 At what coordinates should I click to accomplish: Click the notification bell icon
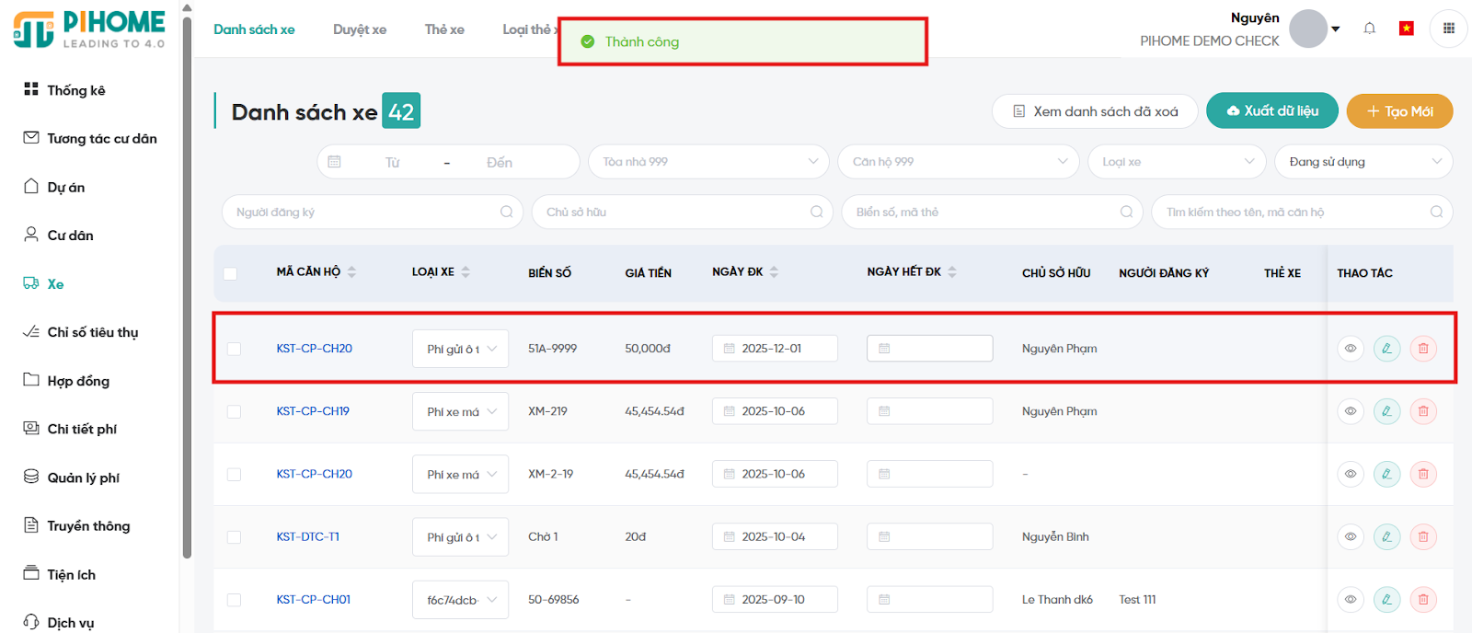click(x=1369, y=29)
